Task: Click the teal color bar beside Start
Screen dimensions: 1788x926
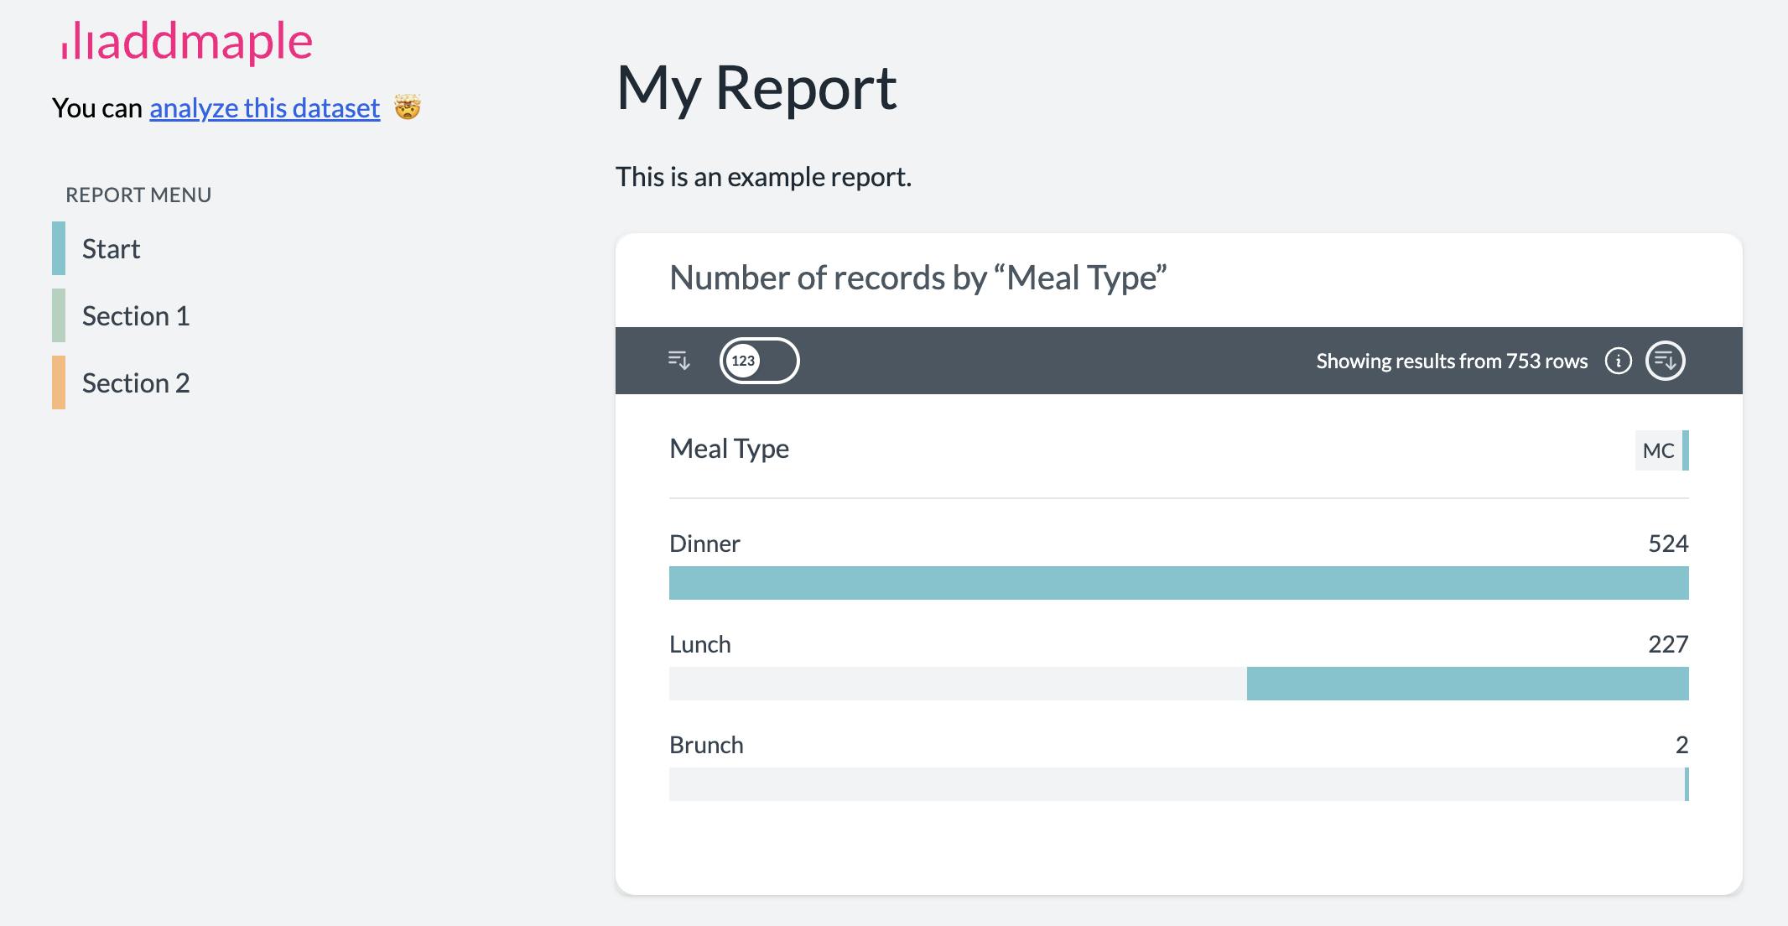Action: (x=59, y=248)
